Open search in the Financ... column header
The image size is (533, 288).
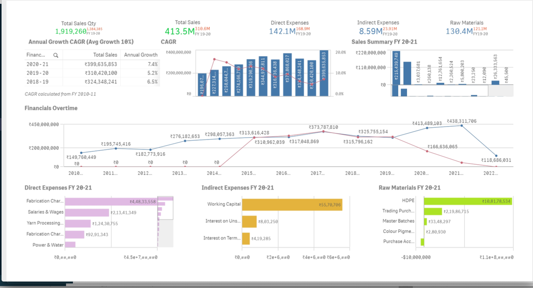tap(56, 55)
